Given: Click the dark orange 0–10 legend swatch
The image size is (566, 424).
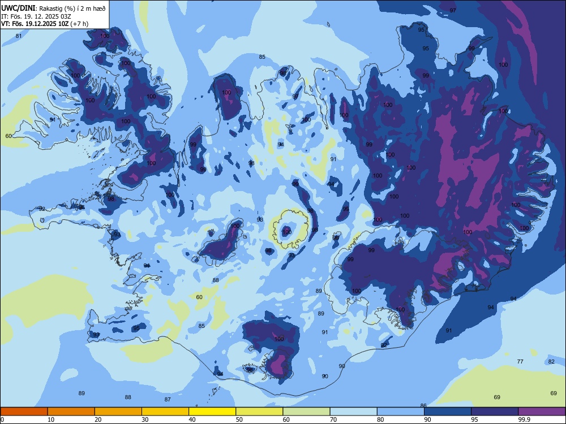Looking at the screenshot, I should (x=24, y=412).
